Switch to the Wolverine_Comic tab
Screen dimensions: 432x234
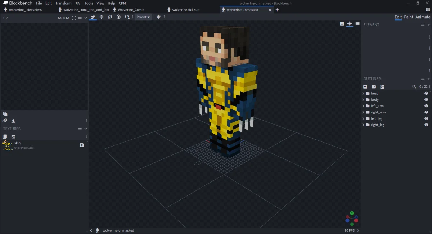click(x=131, y=10)
